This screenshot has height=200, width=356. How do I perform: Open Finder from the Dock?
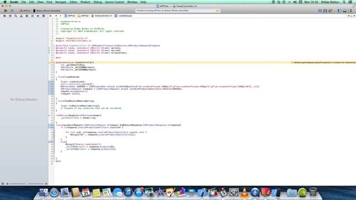pos(43,193)
